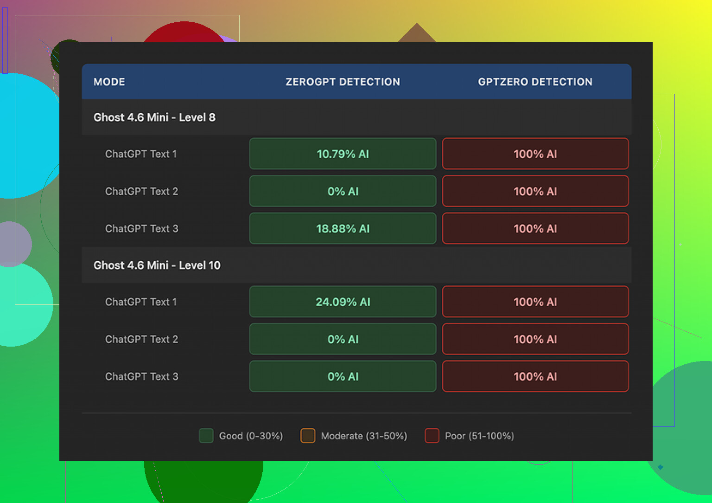
Task: Click Level 8 ChatGPT Text 1 GPTZero 100% cell
Action: pyautogui.click(x=535, y=154)
